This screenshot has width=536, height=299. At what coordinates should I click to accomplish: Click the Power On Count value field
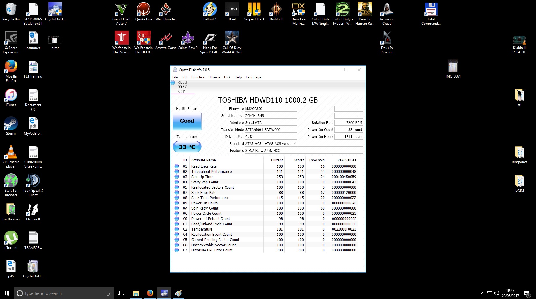coord(349,130)
